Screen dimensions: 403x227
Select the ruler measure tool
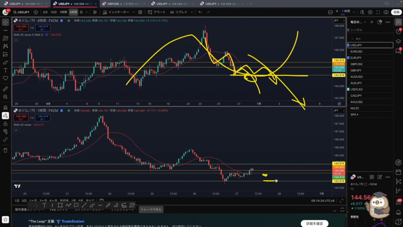(x=6, y=89)
